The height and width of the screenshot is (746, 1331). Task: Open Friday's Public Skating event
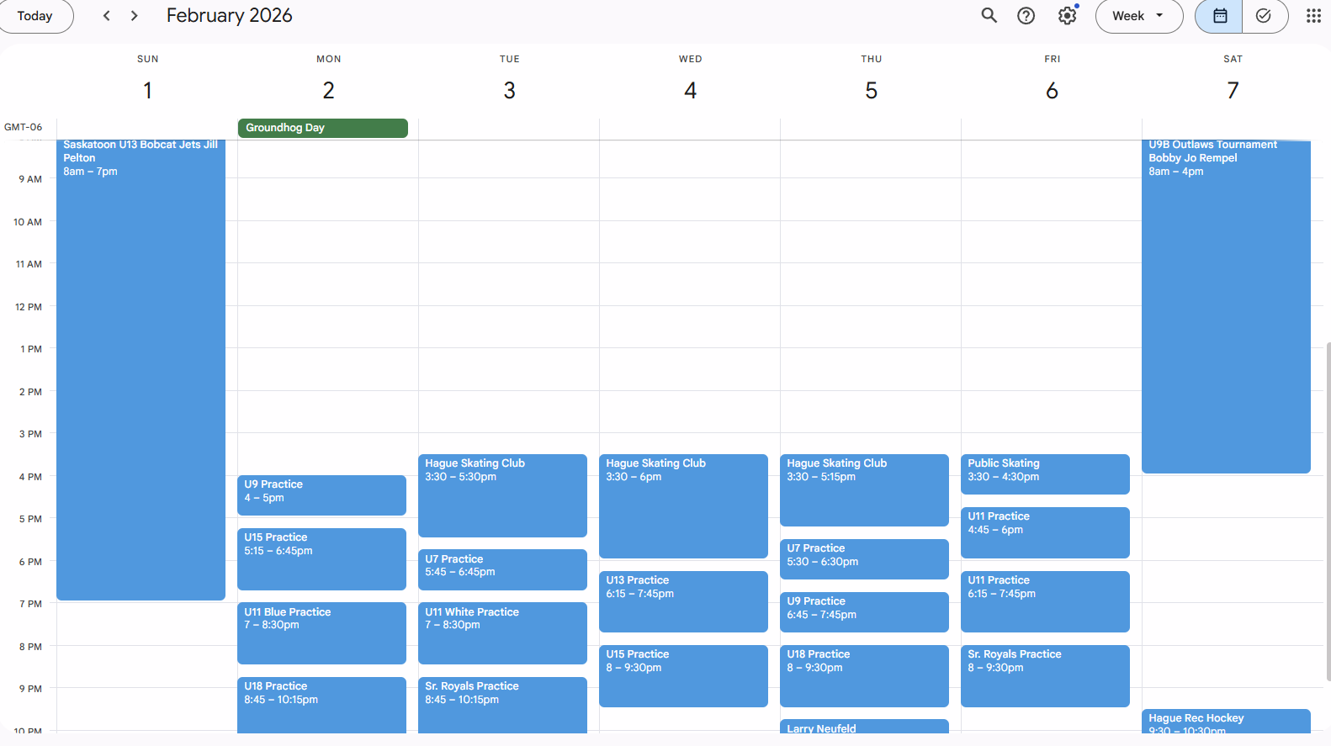point(1044,474)
